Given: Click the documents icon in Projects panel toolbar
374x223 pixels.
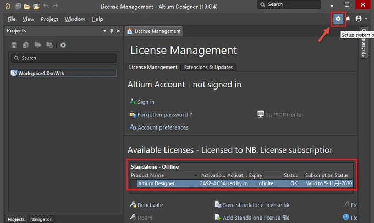Looking at the screenshot, I should tap(26, 45).
